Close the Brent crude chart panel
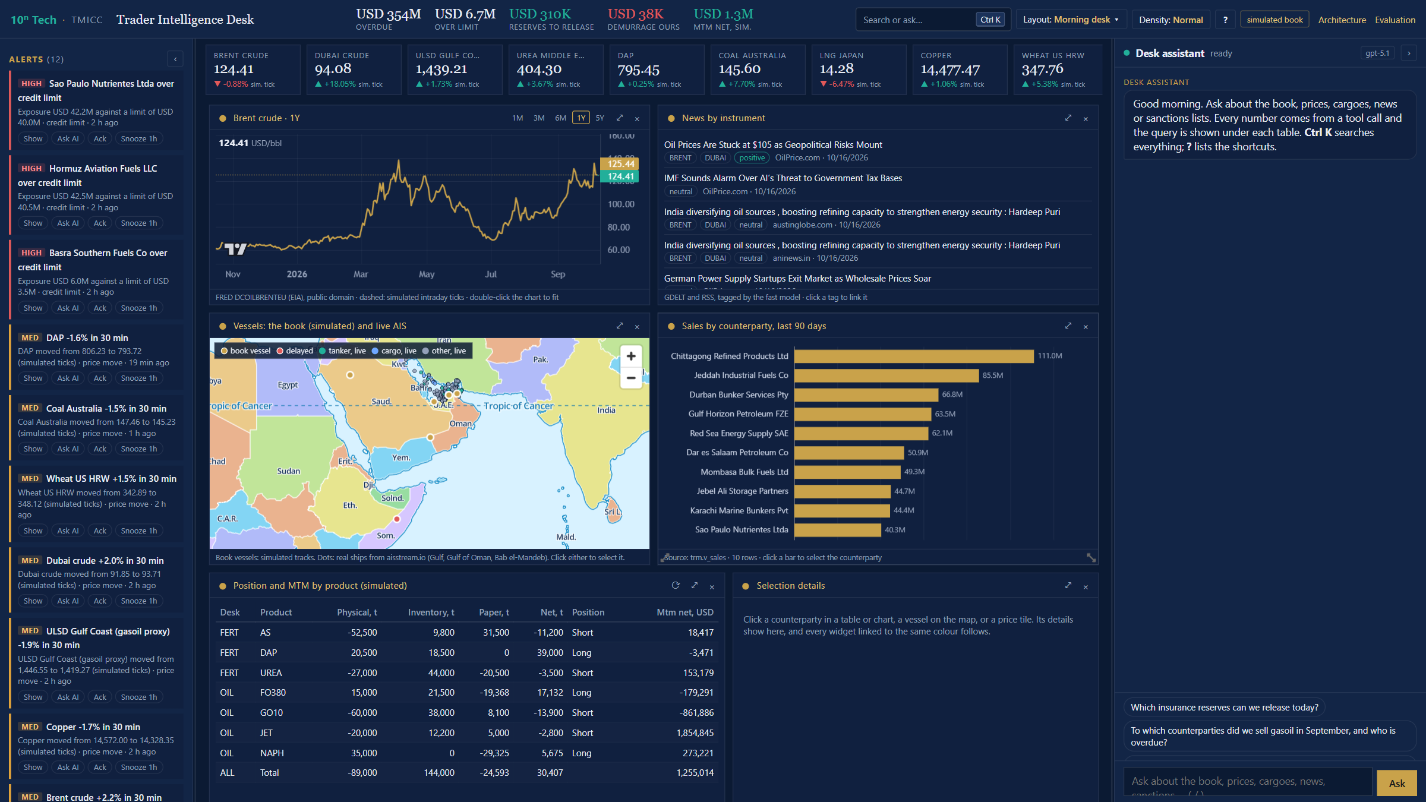This screenshot has width=1426, height=802. click(637, 118)
